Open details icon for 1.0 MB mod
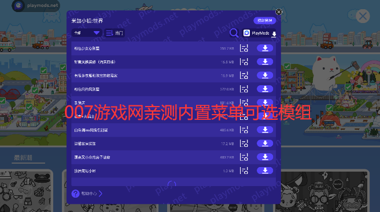 point(244,171)
